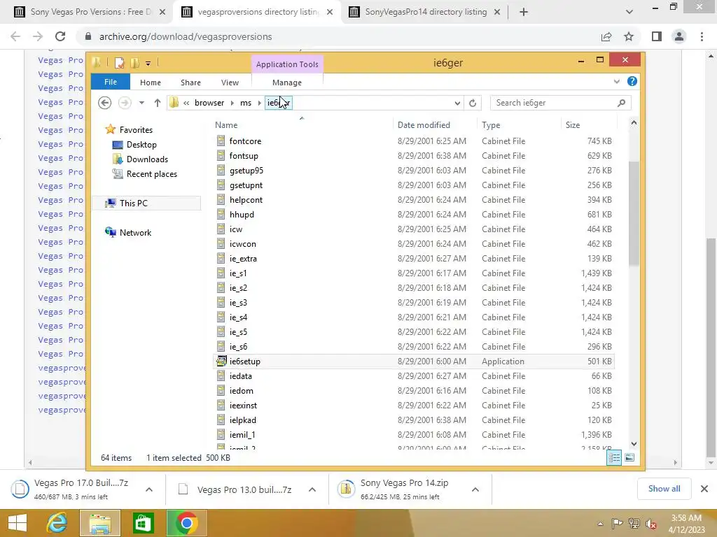Go up one folder level arrow
Viewport: 717px width, 537px height.
(158, 103)
